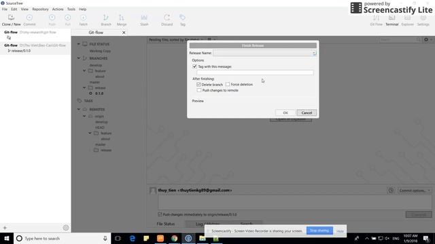Click the Windows search box

[62, 238]
